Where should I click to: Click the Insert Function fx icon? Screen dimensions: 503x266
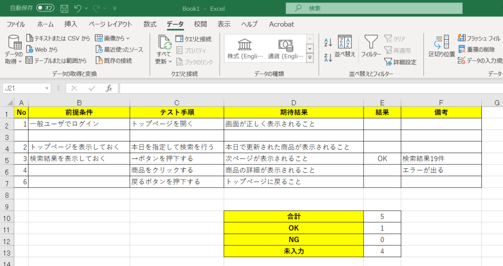[x=109, y=88]
